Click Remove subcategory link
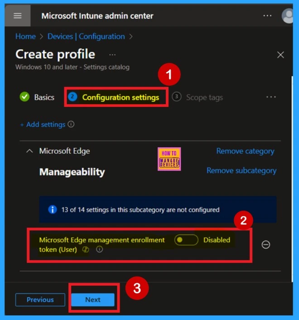Screen dimensions: 299x320 241,170
